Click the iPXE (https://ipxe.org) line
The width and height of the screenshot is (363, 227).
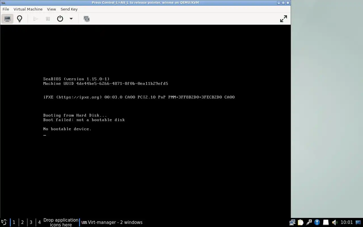click(x=139, y=97)
